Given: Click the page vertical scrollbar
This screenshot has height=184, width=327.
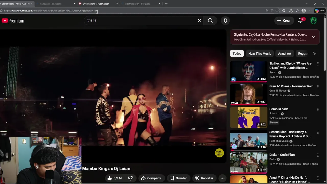Looking at the screenshot, I should [x=325, y=43].
